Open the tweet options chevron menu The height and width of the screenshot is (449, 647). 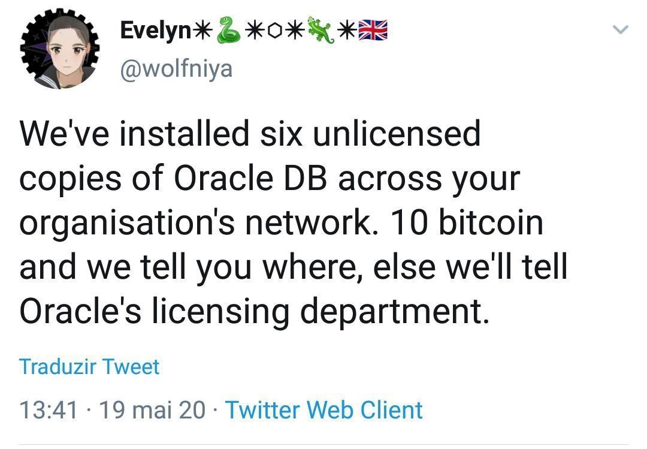tap(621, 29)
